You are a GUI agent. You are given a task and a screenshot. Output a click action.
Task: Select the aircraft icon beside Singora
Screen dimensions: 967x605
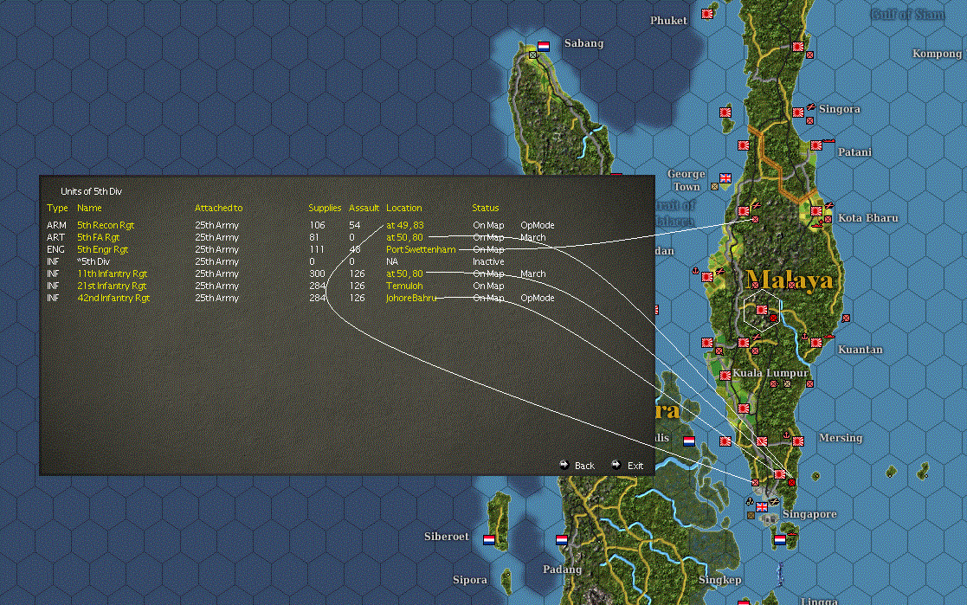tap(811, 107)
